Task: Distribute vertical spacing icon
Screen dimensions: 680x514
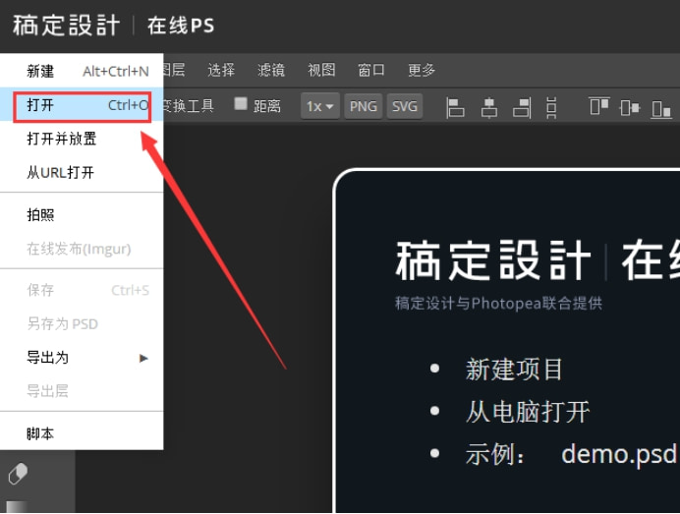Action: point(551,108)
